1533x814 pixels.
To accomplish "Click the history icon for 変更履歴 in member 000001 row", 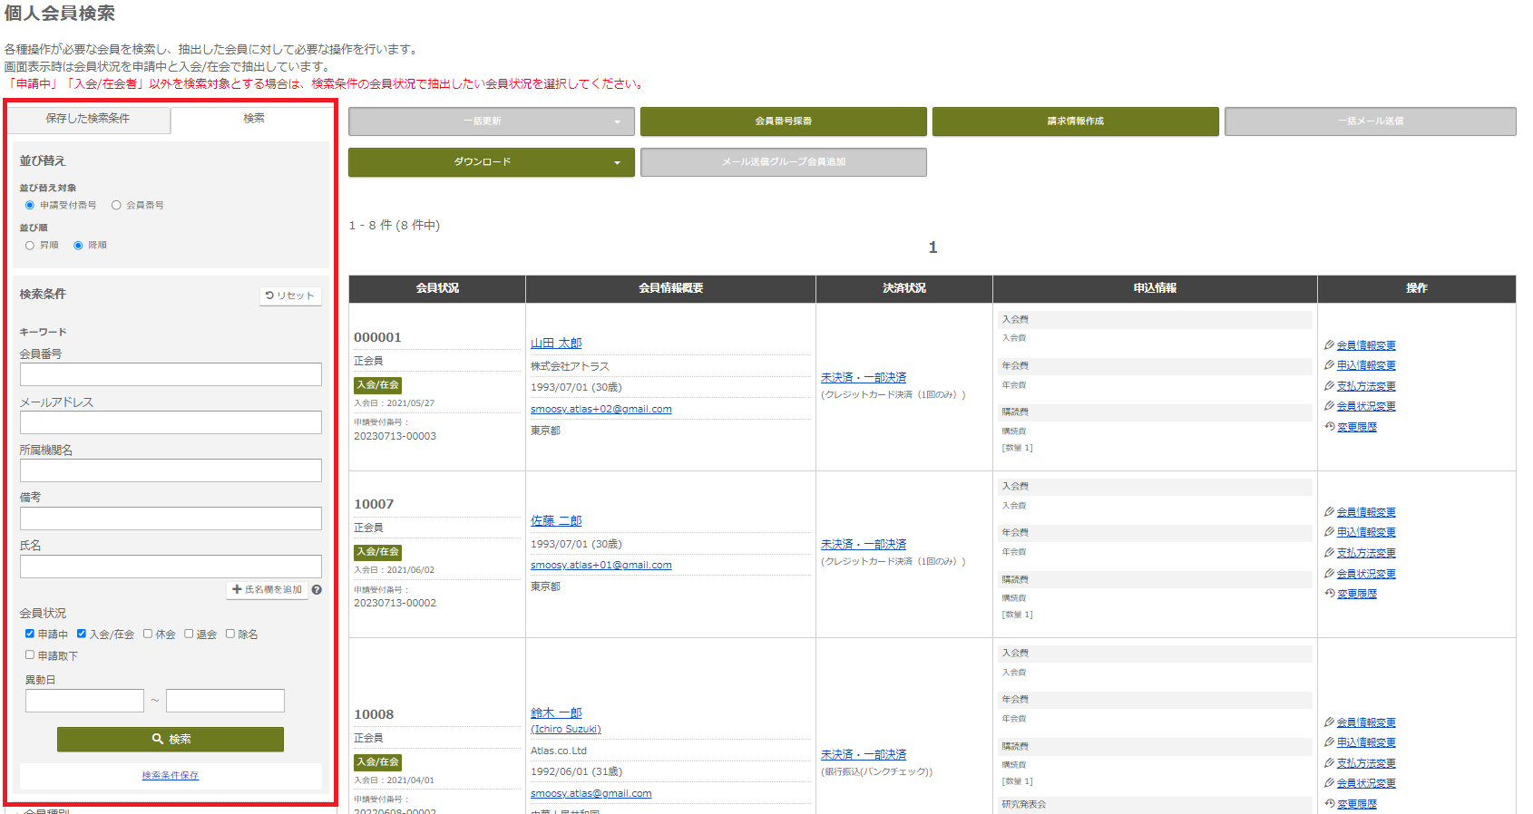I will 1329,426.
